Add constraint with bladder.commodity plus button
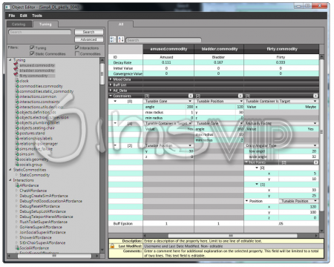 click(240, 96)
